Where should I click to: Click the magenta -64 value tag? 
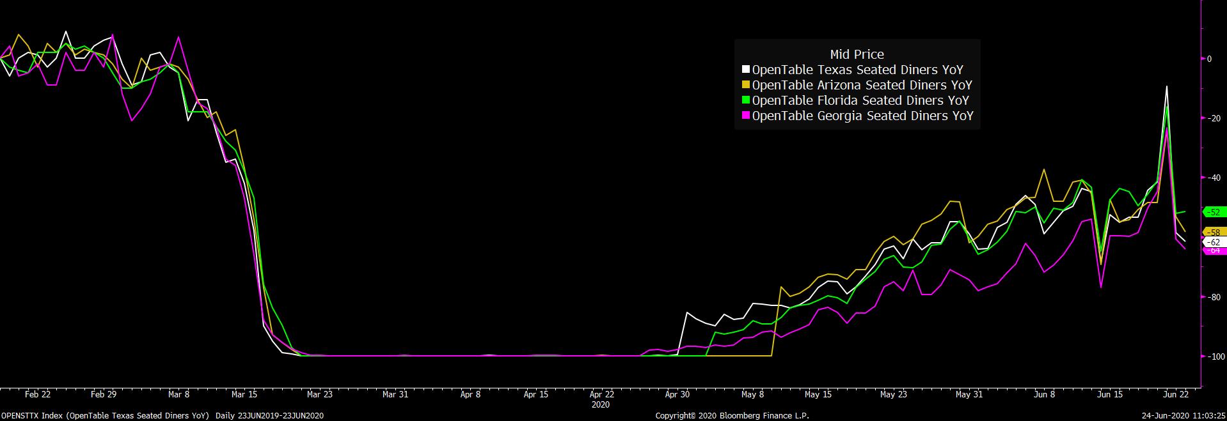point(1214,251)
